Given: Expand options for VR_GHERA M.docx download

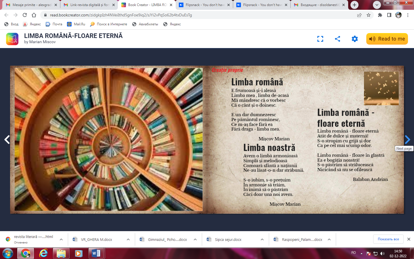Looking at the screenshot, I should [128, 239].
